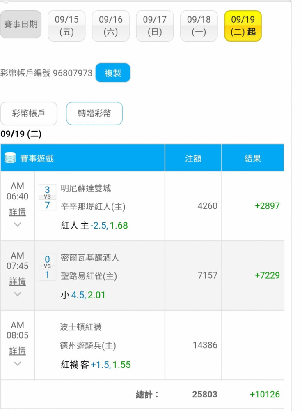The width and height of the screenshot is (302, 411).
Task: Open 詳情 link for AM 06:40 game
Action: point(17,212)
